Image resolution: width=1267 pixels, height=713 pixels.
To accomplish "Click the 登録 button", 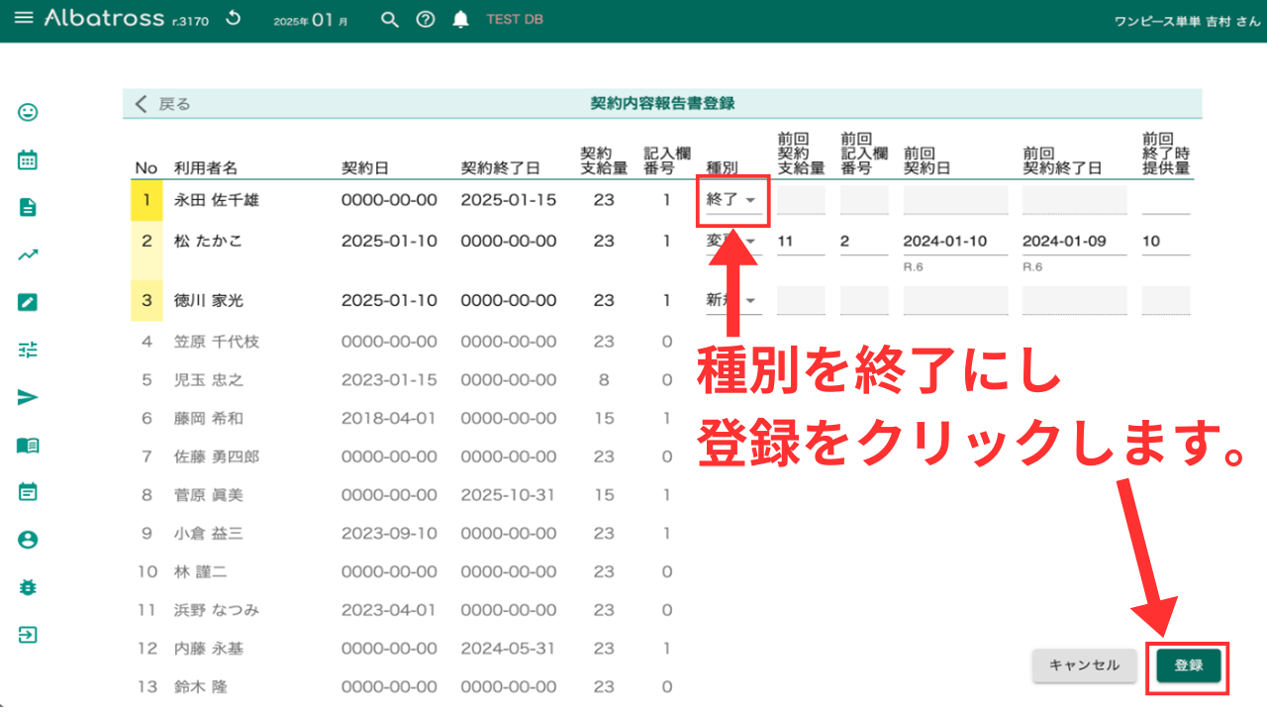I will click(1188, 665).
